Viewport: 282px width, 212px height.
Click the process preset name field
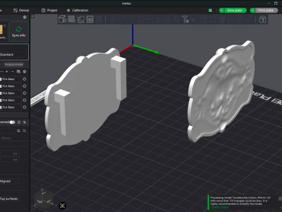coord(7,131)
